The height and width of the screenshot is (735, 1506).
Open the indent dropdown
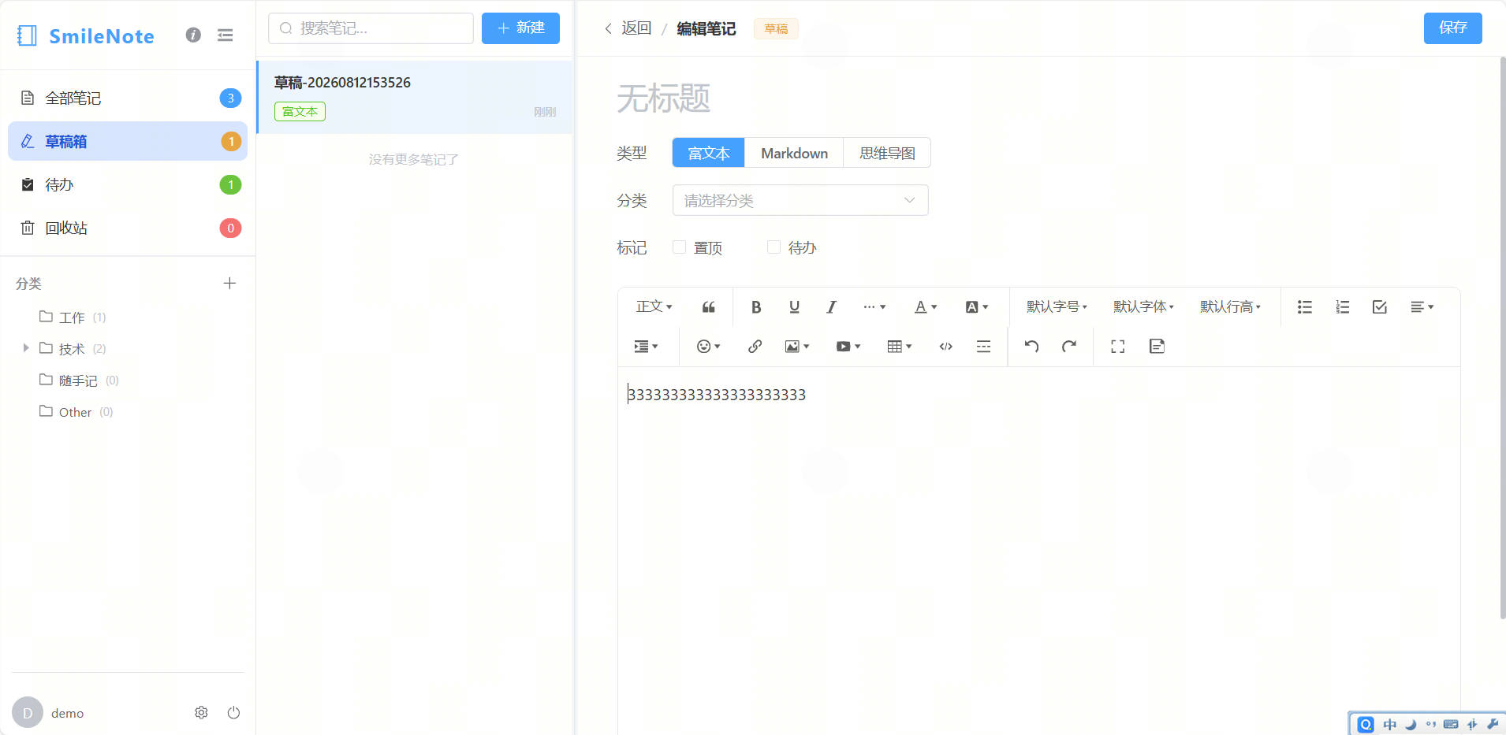coord(646,347)
